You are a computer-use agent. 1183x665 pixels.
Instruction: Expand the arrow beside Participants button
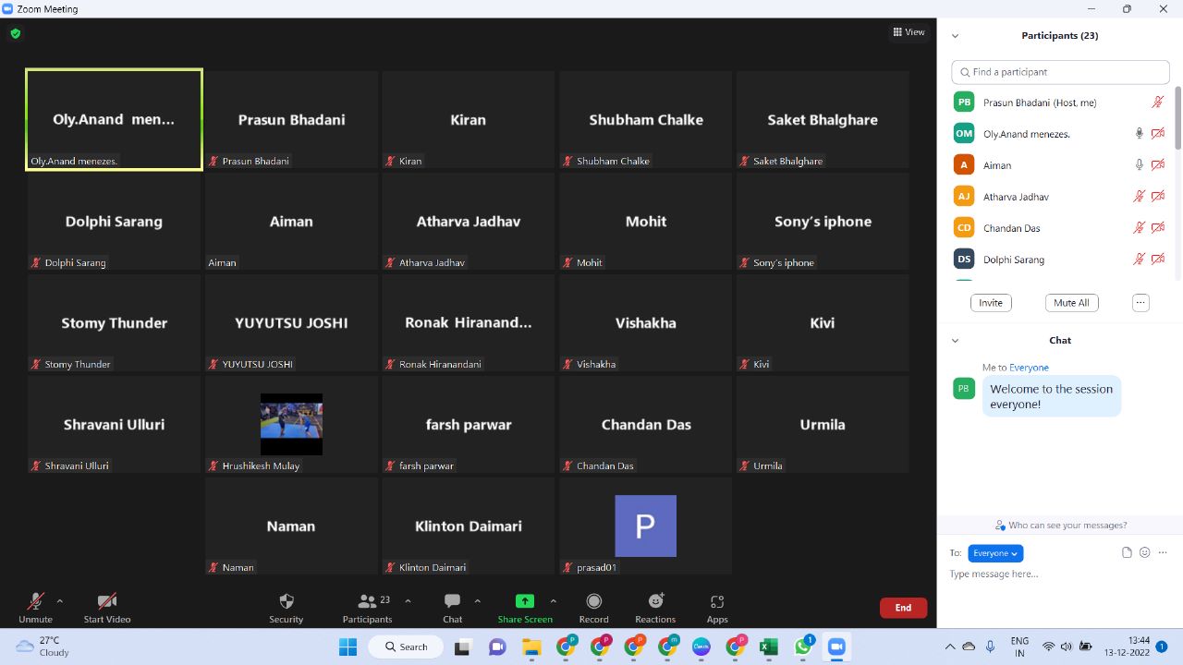tap(408, 601)
